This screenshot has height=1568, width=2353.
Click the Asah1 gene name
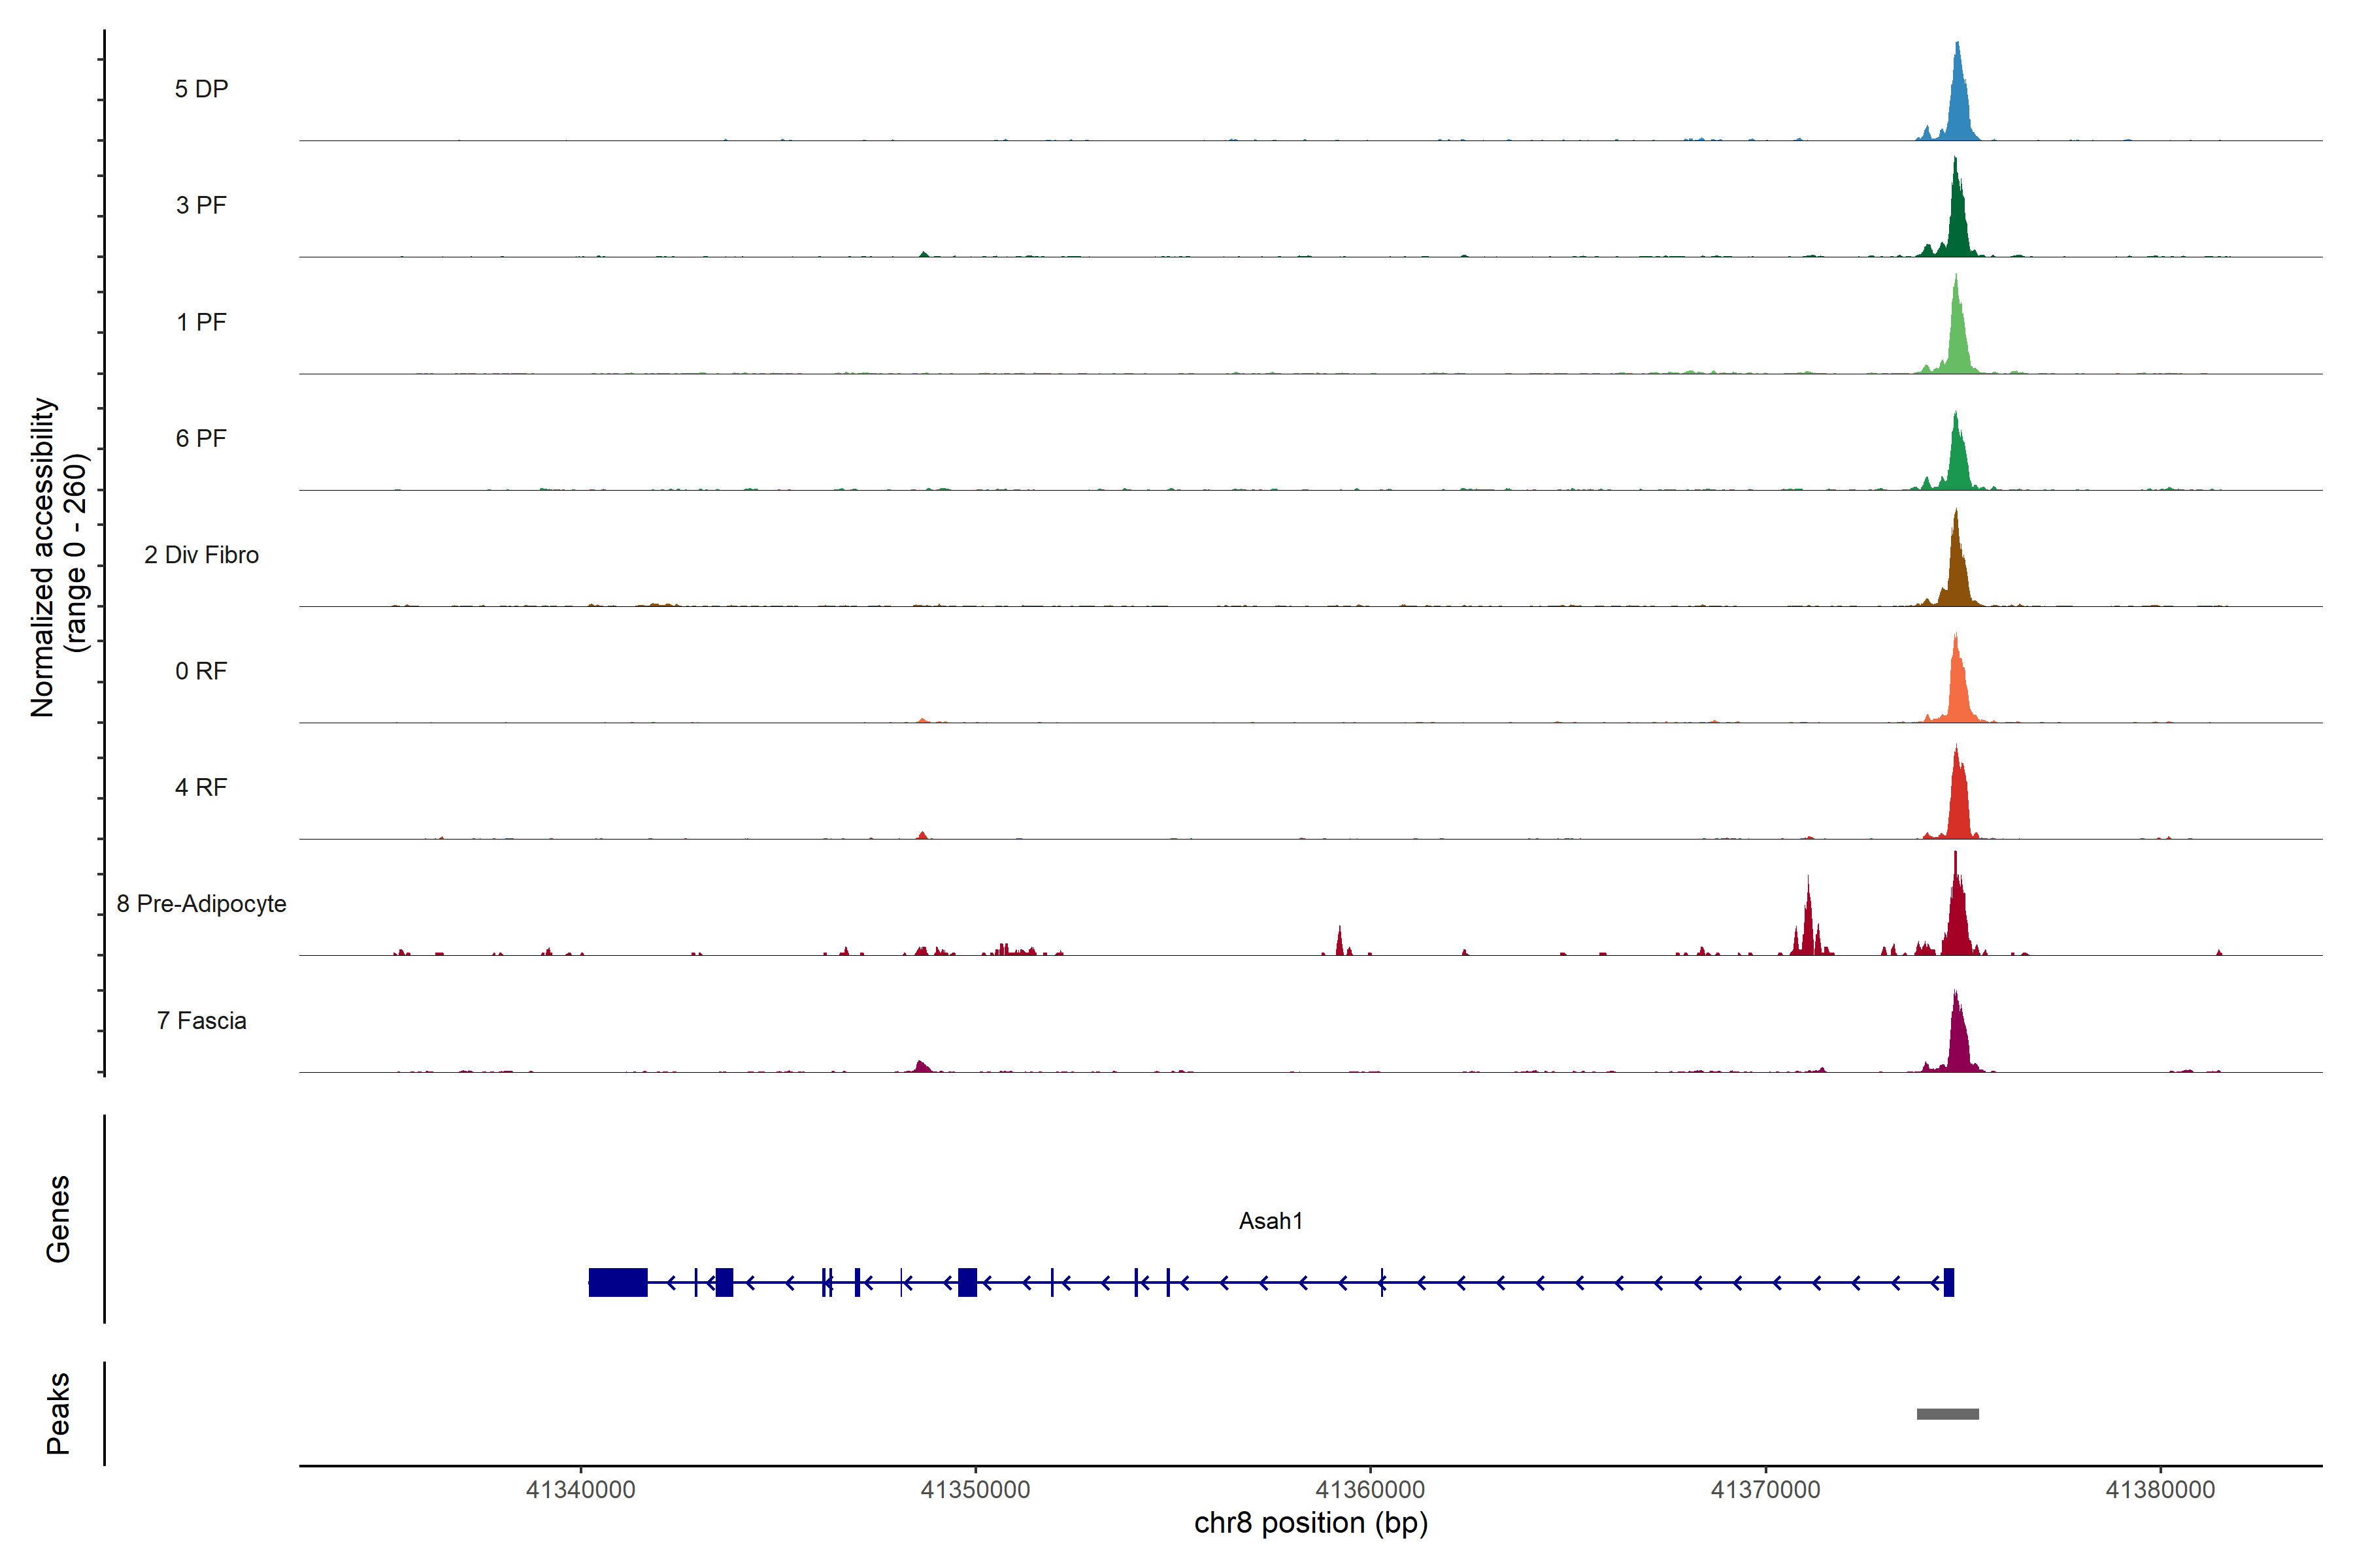1271,1220
